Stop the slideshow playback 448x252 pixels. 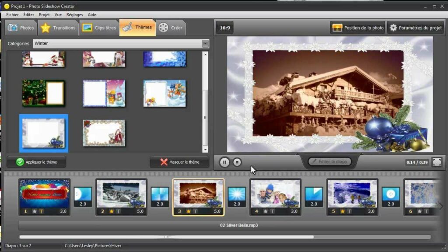click(237, 162)
